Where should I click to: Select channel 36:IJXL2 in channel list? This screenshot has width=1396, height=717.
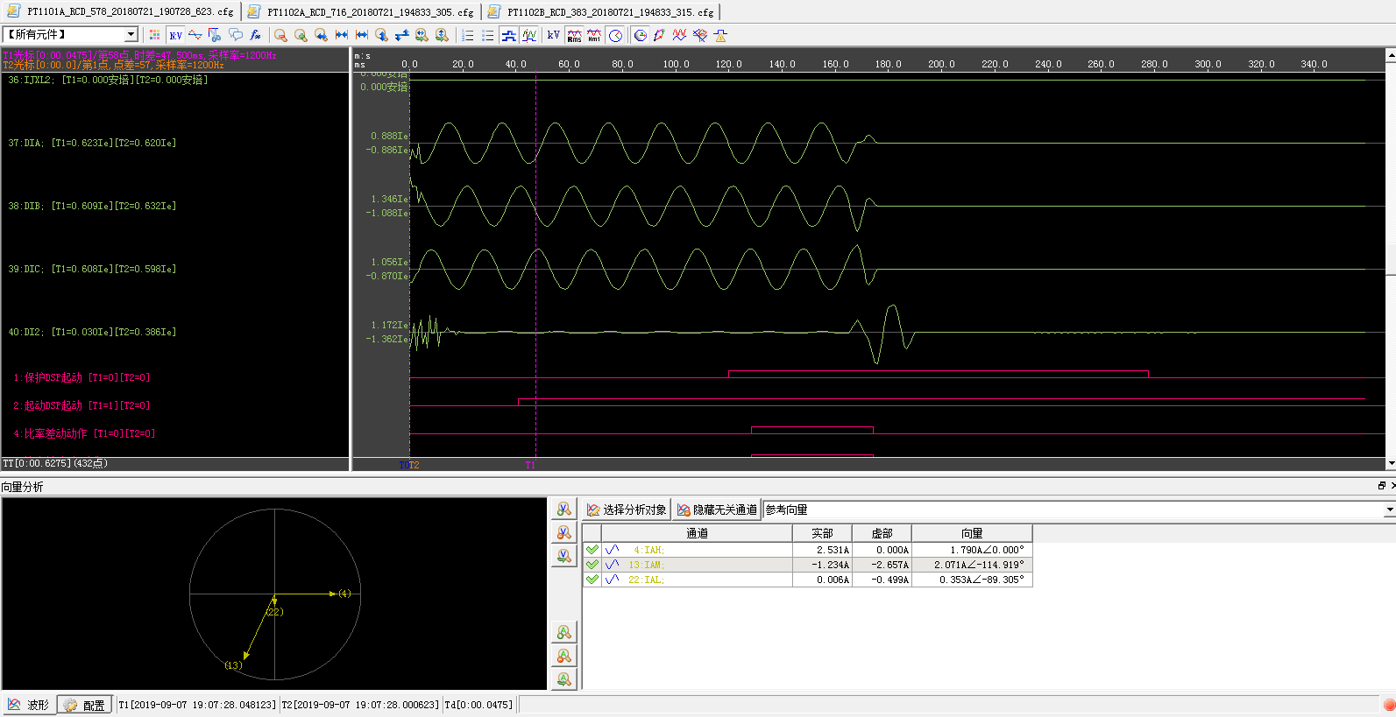tap(108, 80)
